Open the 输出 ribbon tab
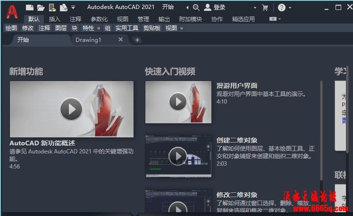 [164, 19]
